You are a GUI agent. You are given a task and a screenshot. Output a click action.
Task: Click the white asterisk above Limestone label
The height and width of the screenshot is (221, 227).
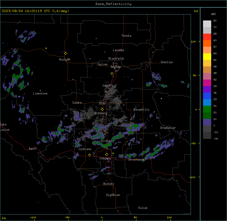[x=40, y=91]
